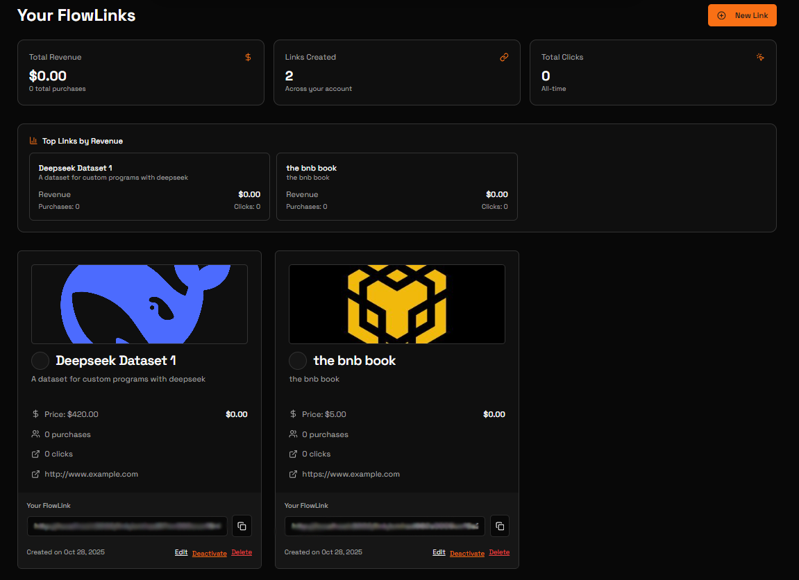Click the dollar icon in Total Revenue card
This screenshot has width=799, height=580.
click(249, 57)
